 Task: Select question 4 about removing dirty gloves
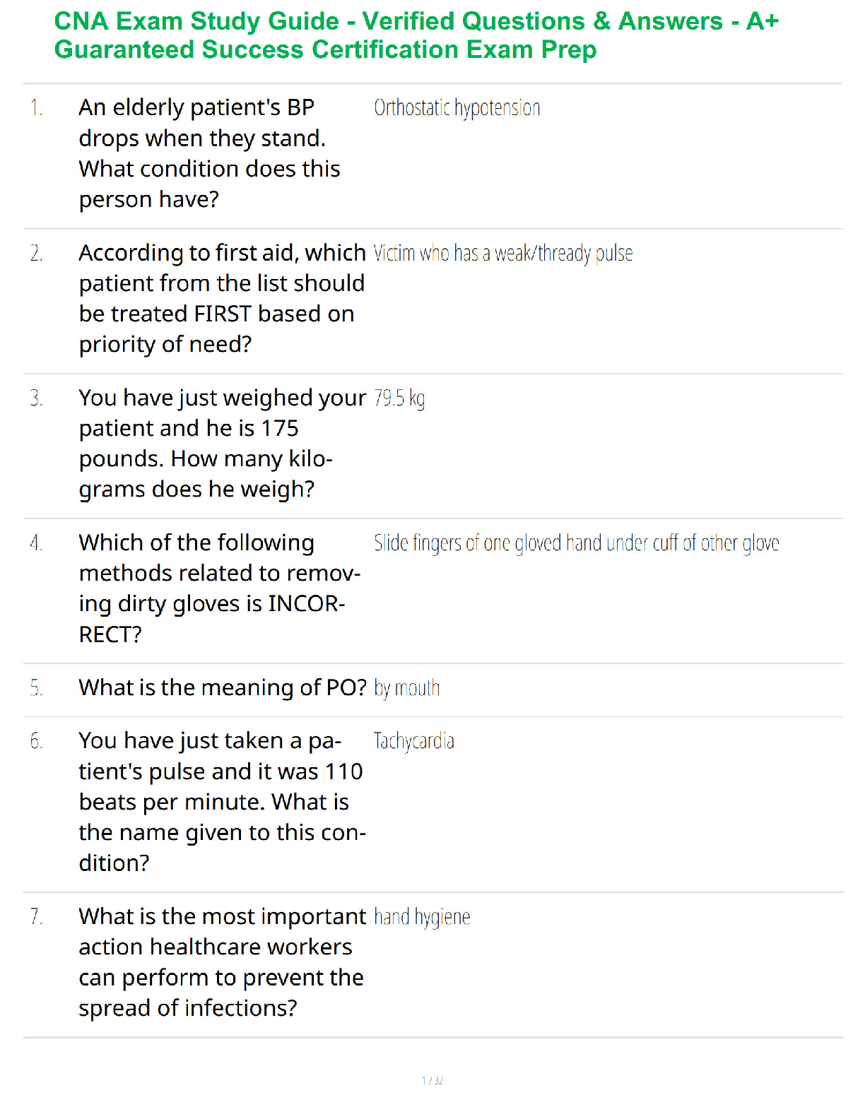[x=220, y=588]
